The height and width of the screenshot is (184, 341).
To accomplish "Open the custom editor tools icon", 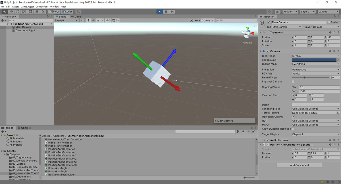I will [x=43, y=12].
